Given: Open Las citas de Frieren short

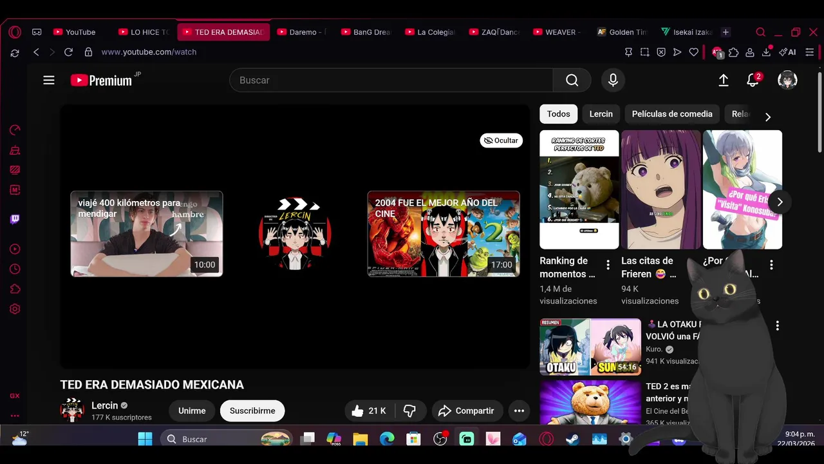Looking at the screenshot, I should point(661,190).
